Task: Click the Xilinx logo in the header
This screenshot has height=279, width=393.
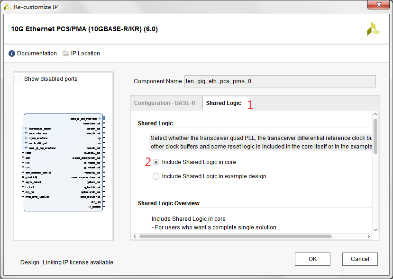Action: click(x=374, y=29)
